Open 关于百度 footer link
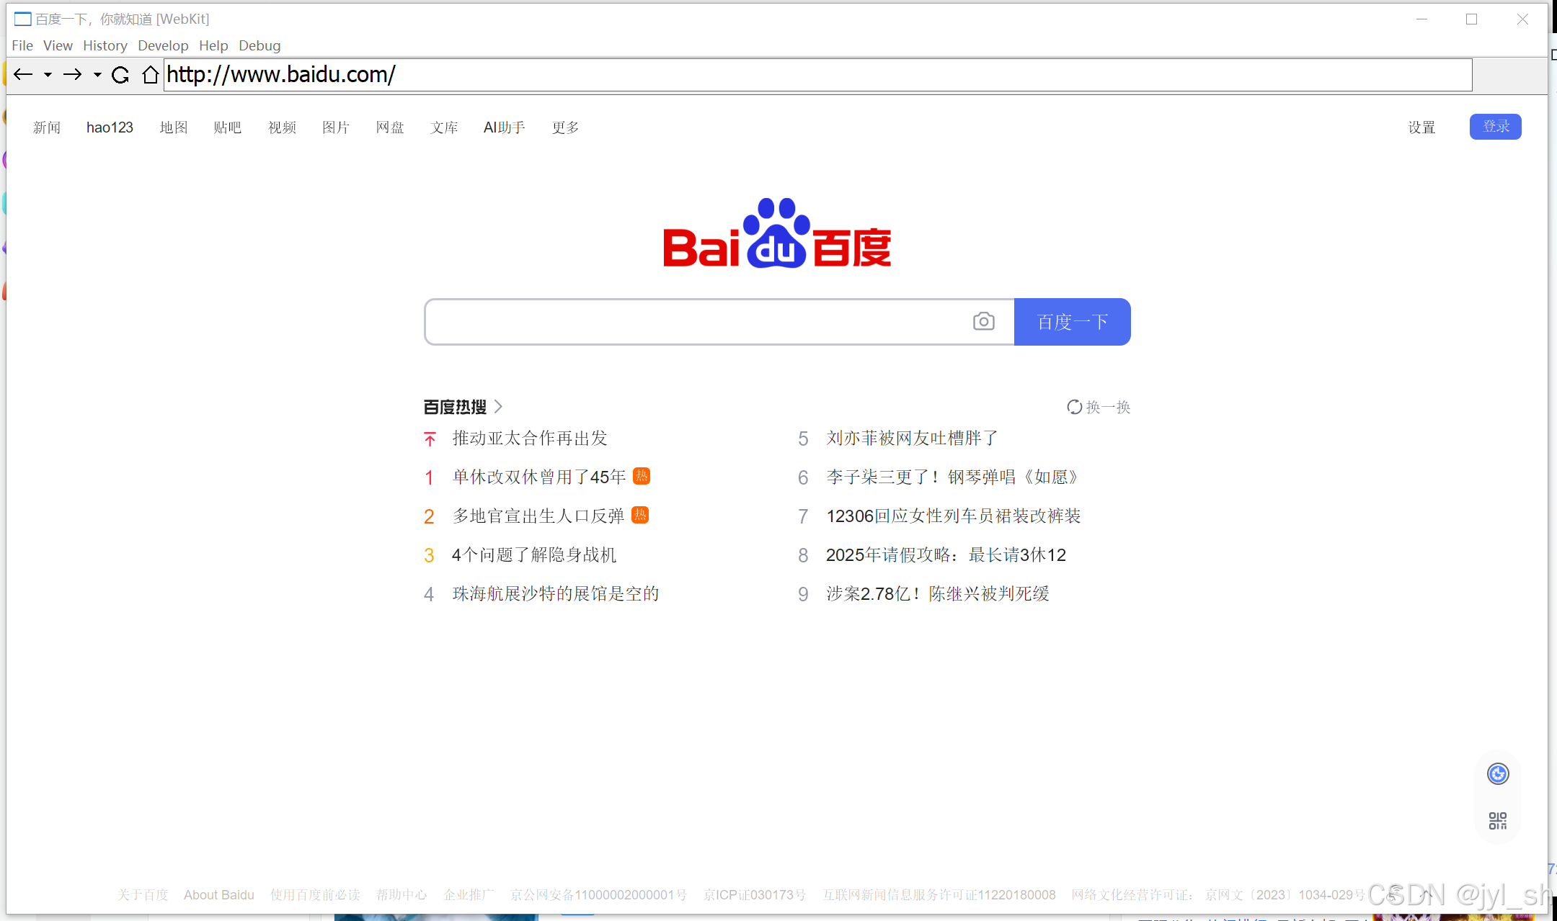The image size is (1557, 921). tap(143, 895)
